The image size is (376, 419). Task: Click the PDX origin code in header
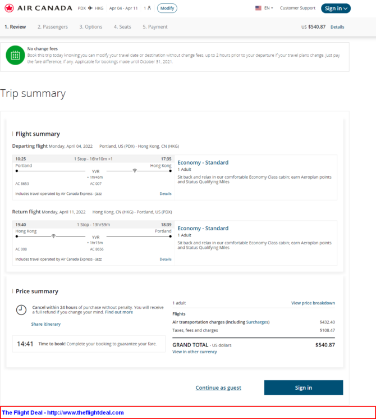(x=82, y=8)
